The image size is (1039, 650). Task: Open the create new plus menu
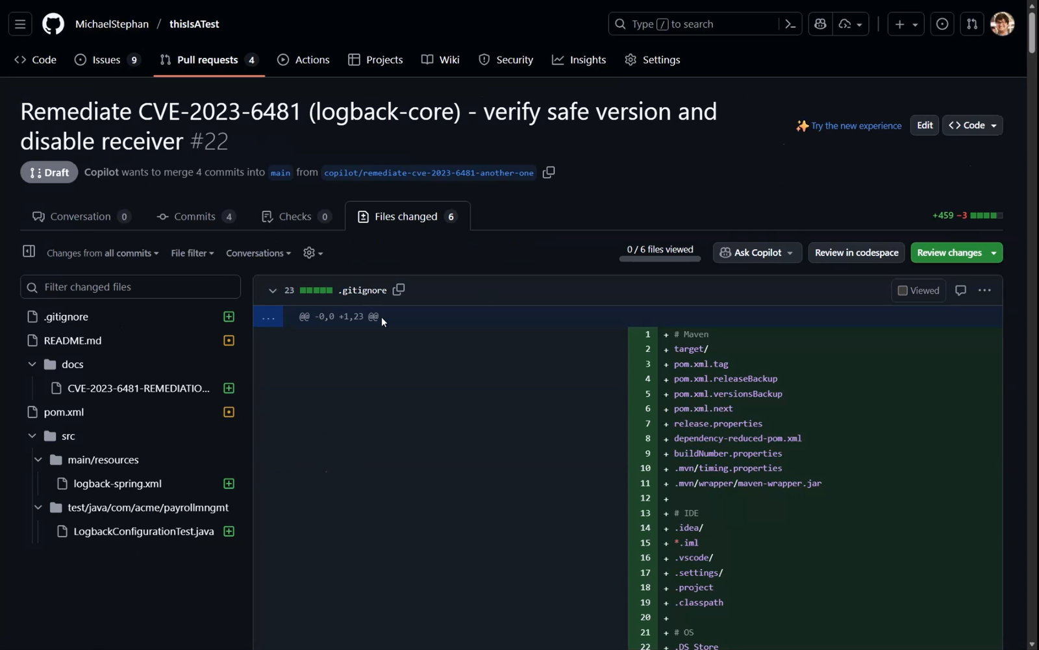click(906, 24)
